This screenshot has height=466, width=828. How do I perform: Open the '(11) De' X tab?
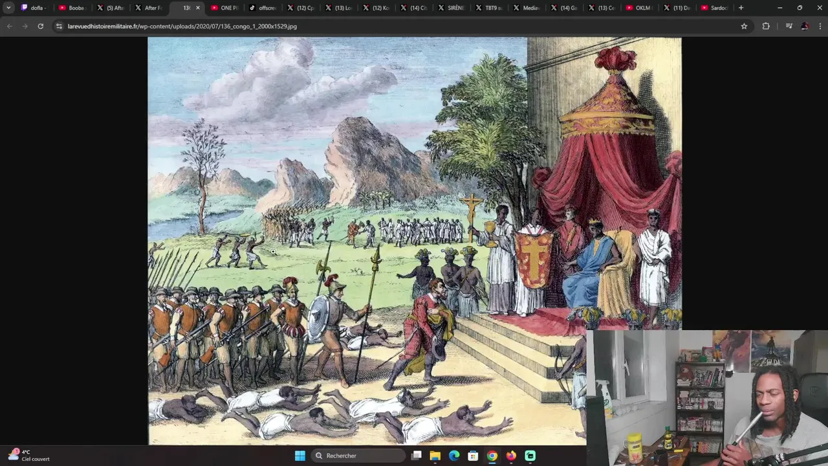pos(677,8)
